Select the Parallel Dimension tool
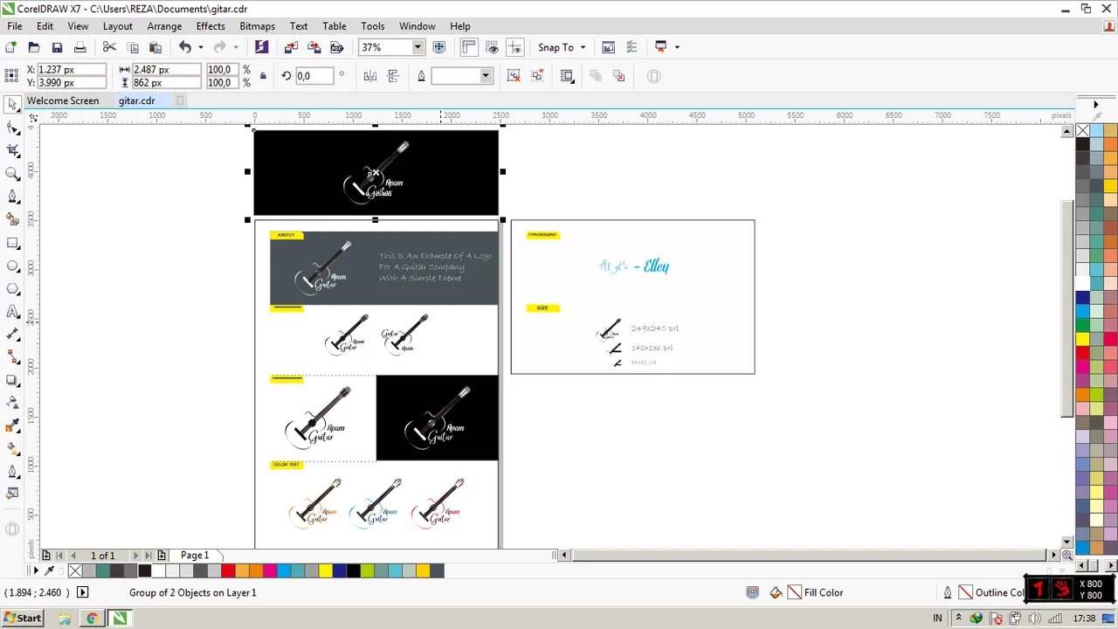1118x629 pixels. [x=12, y=335]
